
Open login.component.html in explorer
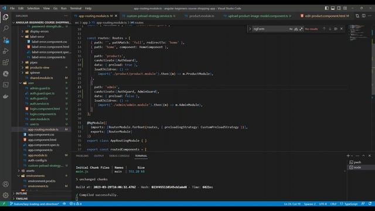click(x=45, y=108)
